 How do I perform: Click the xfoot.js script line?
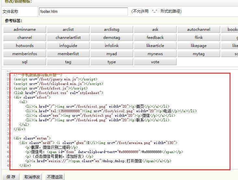pos(51,88)
